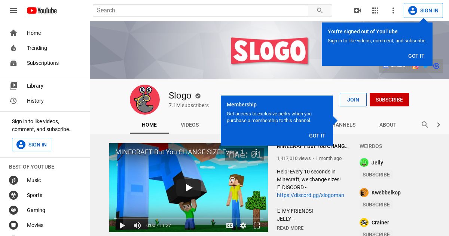Image resolution: width=449 pixels, height=236 pixels.
Task: Click the Slogo channel name
Action: (180, 96)
